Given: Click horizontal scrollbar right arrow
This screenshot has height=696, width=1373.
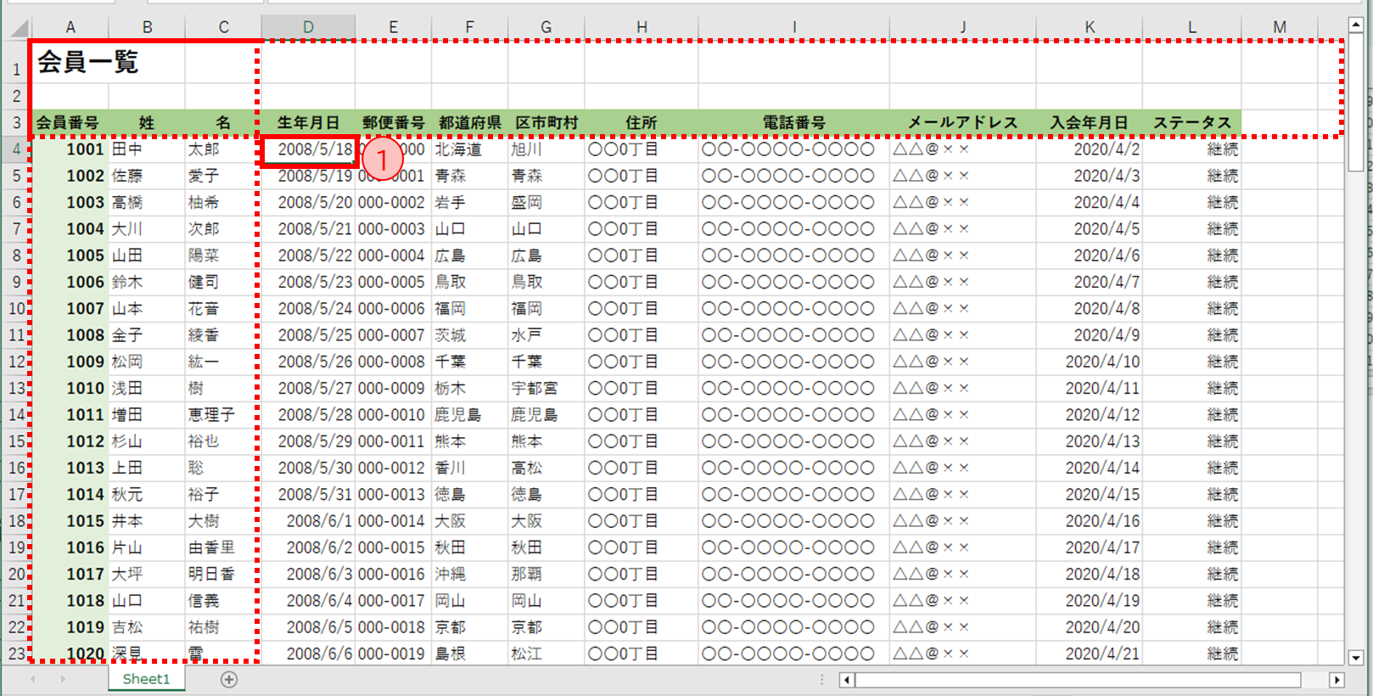Looking at the screenshot, I should 1337,680.
